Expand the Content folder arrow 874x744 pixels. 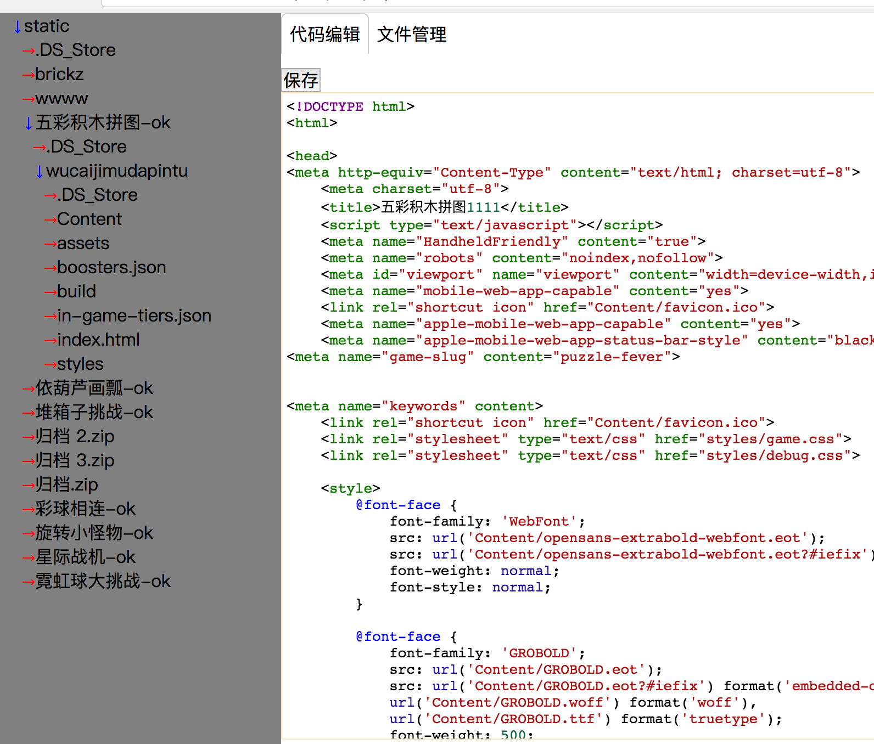[x=51, y=219]
